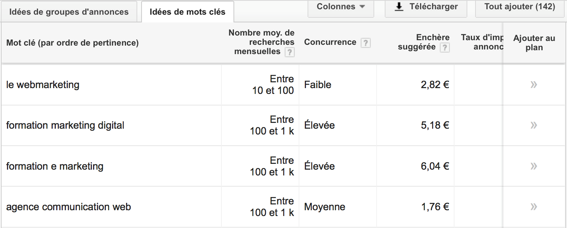Add 'agence communication web' via double-arrow icon
Image resolution: width=567 pixels, height=228 pixels.
pyautogui.click(x=534, y=207)
